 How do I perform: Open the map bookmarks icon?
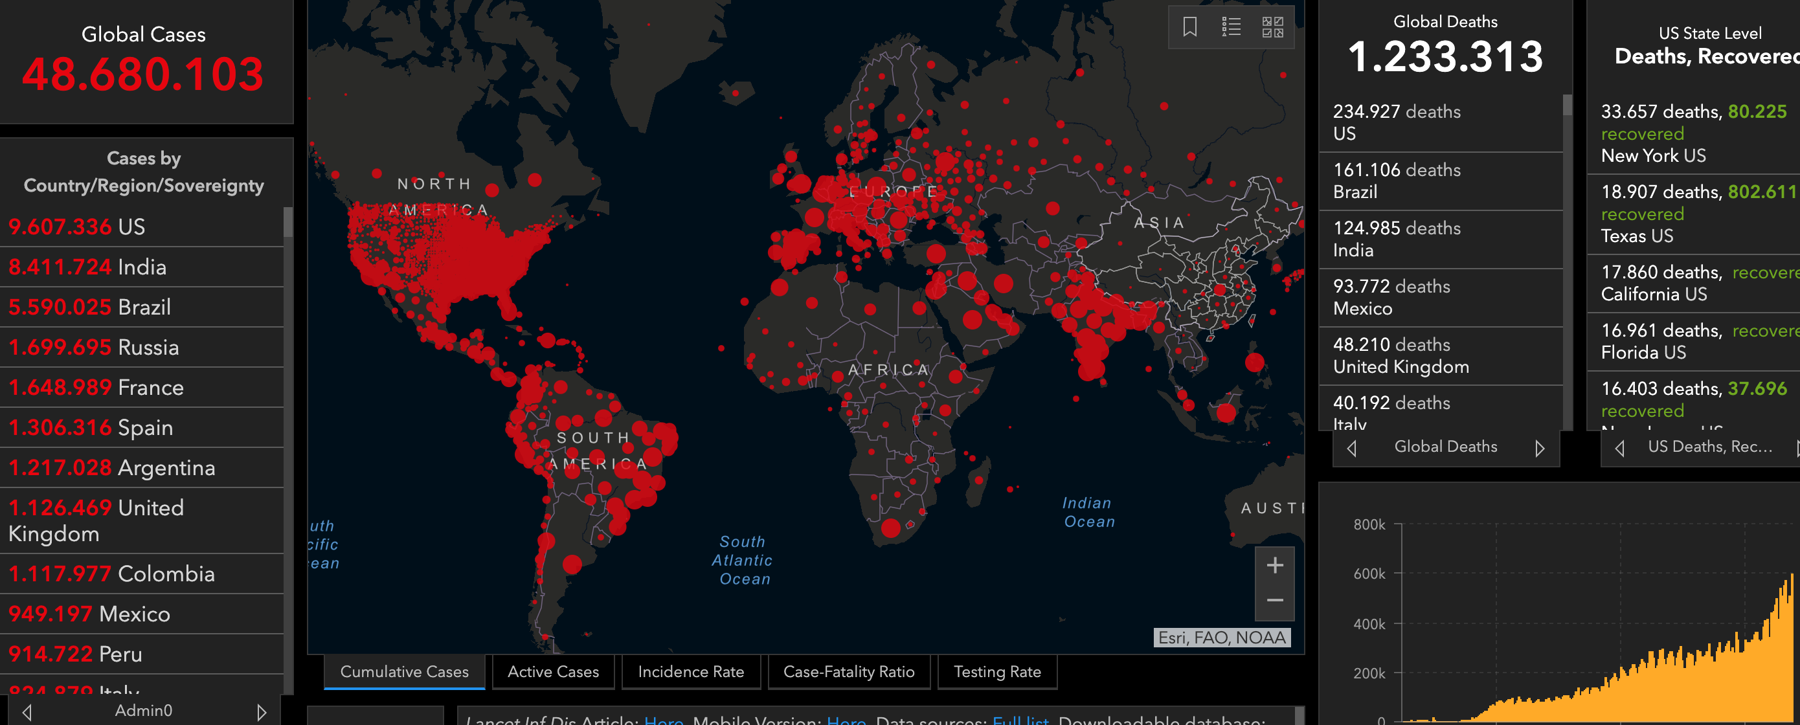point(1189,27)
